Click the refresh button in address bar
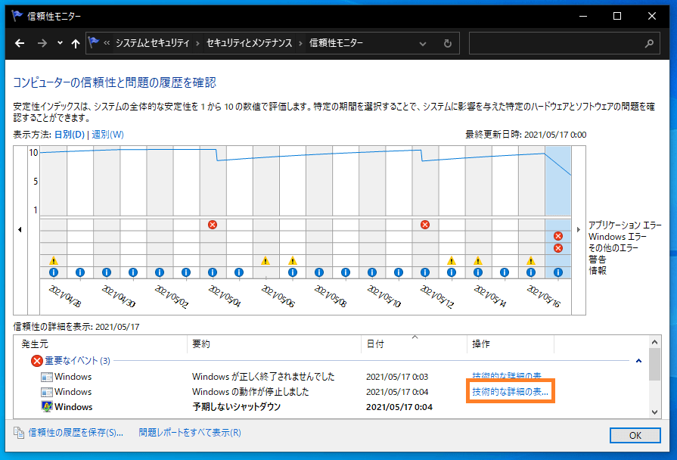677x460 pixels. pyautogui.click(x=448, y=43)
